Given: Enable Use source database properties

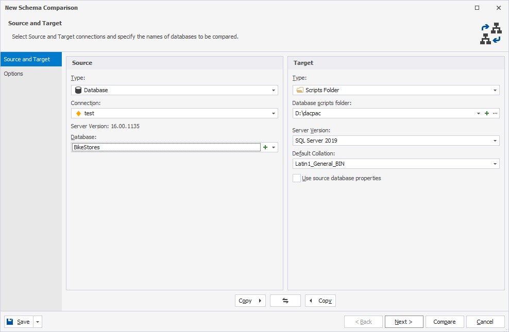Looking at the screenshot, I should click(297, 178).
